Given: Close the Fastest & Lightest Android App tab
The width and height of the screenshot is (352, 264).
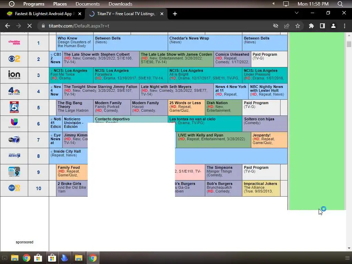Looking at the screenshot, I should (79, 14).
